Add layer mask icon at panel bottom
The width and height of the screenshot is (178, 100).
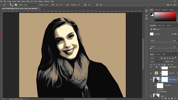pos(166,99)
